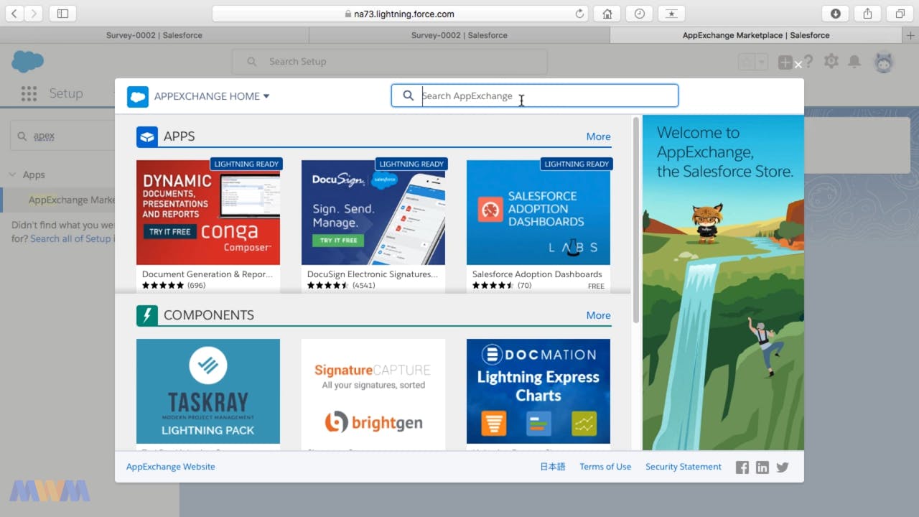Toggle the Safari sidebar button

[63, 13]
